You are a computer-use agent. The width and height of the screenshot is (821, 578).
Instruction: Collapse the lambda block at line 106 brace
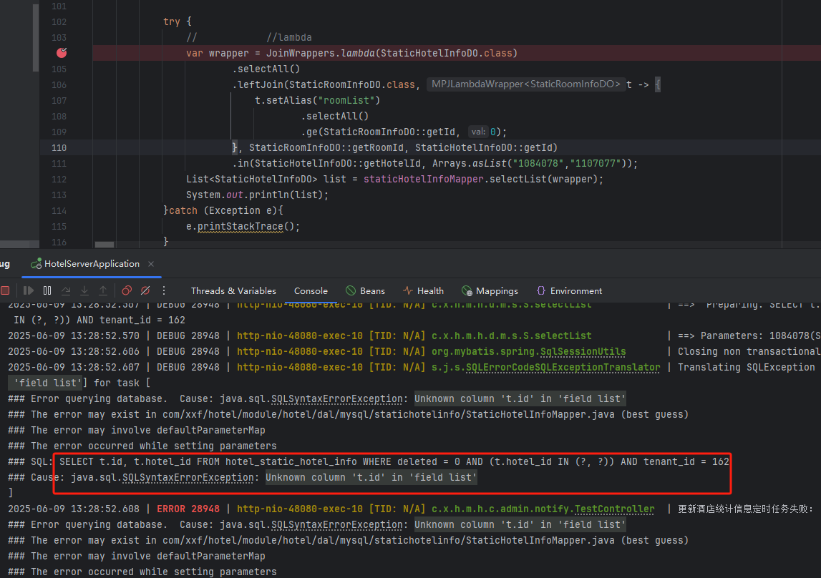click(x=659, y=84)
